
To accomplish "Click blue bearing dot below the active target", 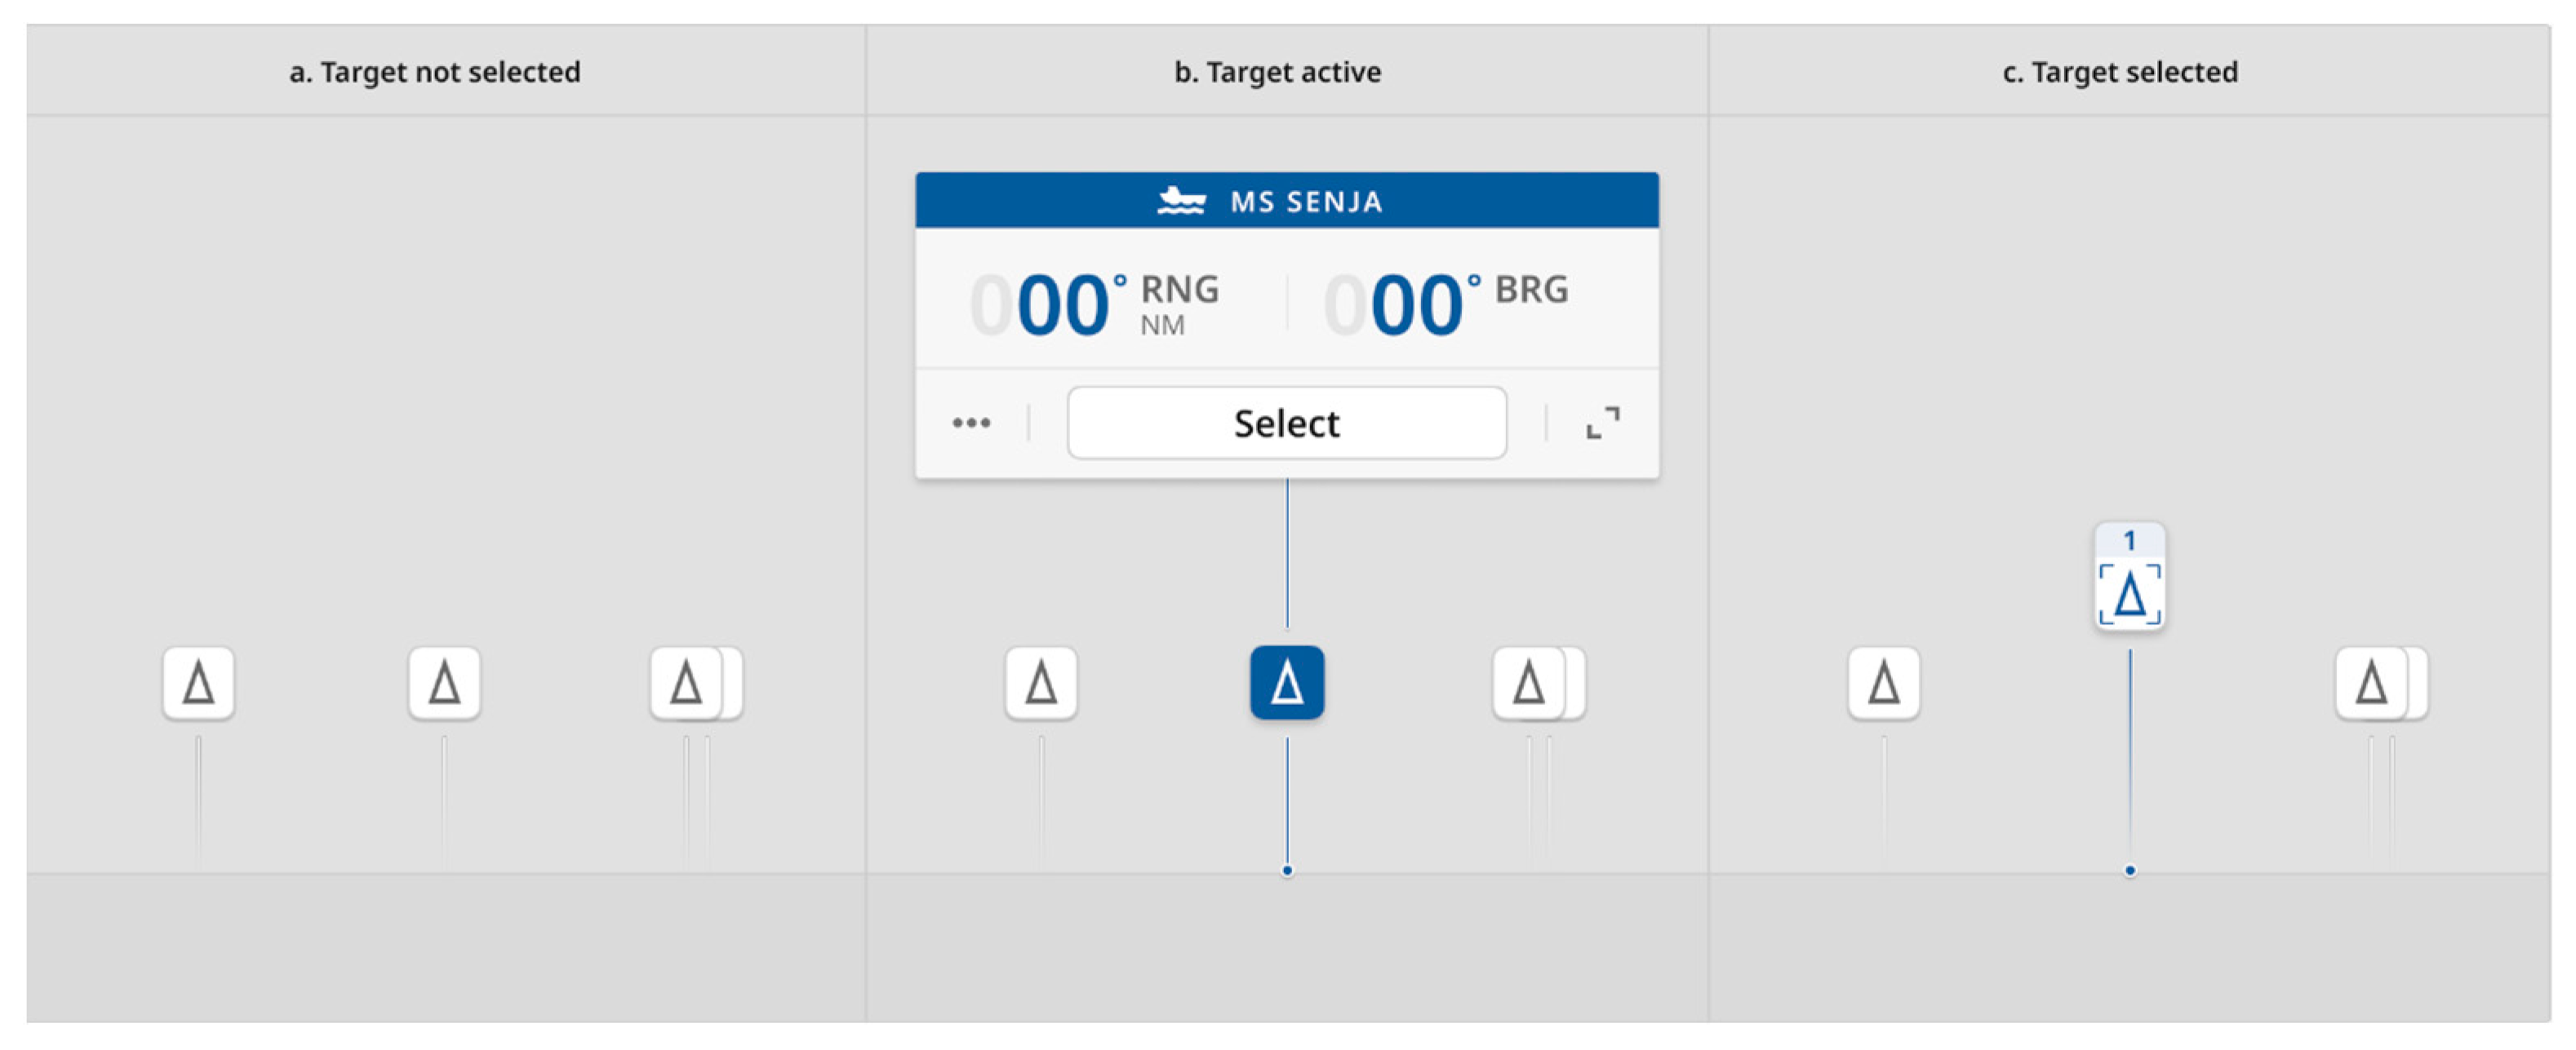I will click(x=1287, y=871).
